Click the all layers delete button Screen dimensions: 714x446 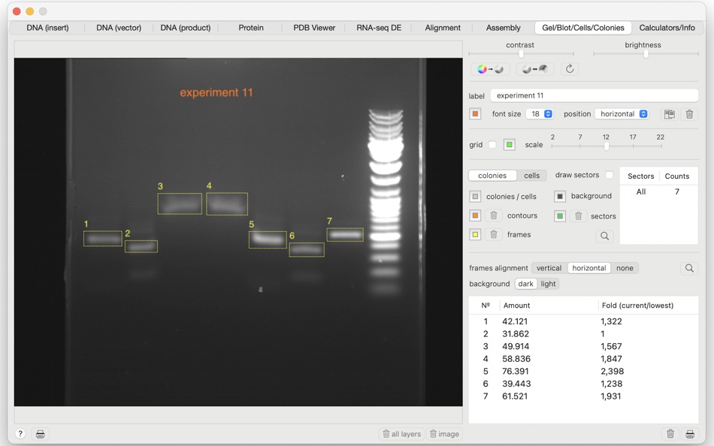tap(401, 434)
